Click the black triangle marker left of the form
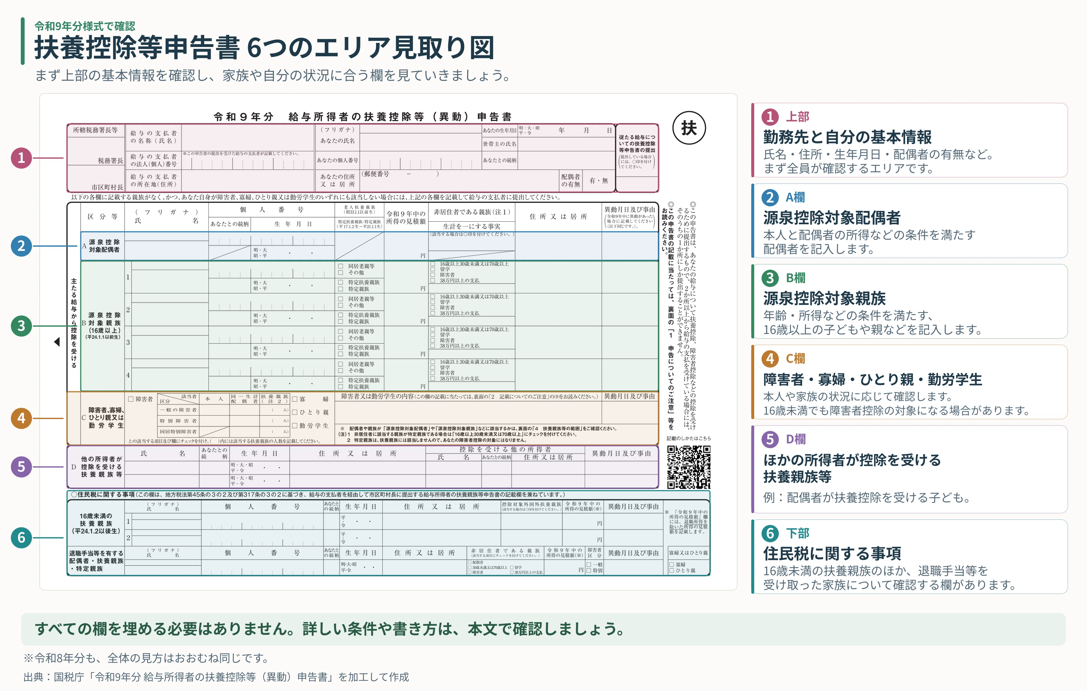The image size is (1087, 691). (57, 342)
